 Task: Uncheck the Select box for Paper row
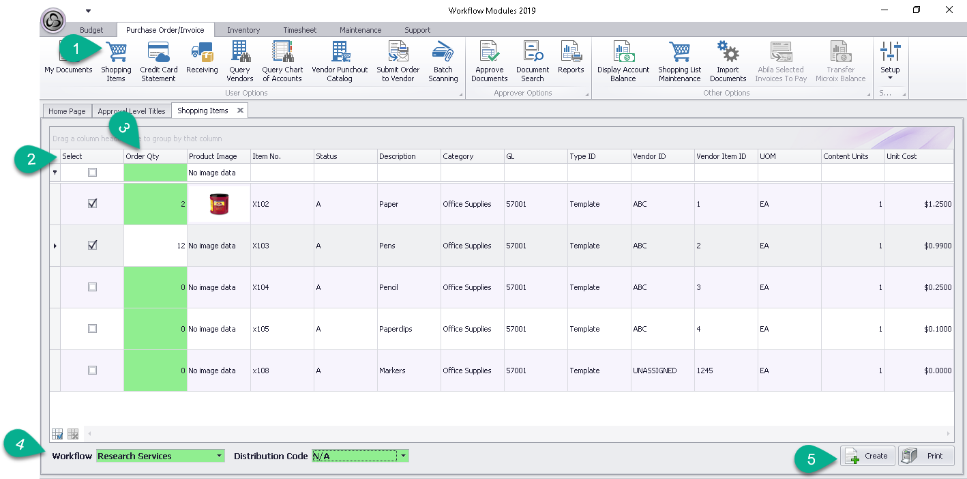93,203
